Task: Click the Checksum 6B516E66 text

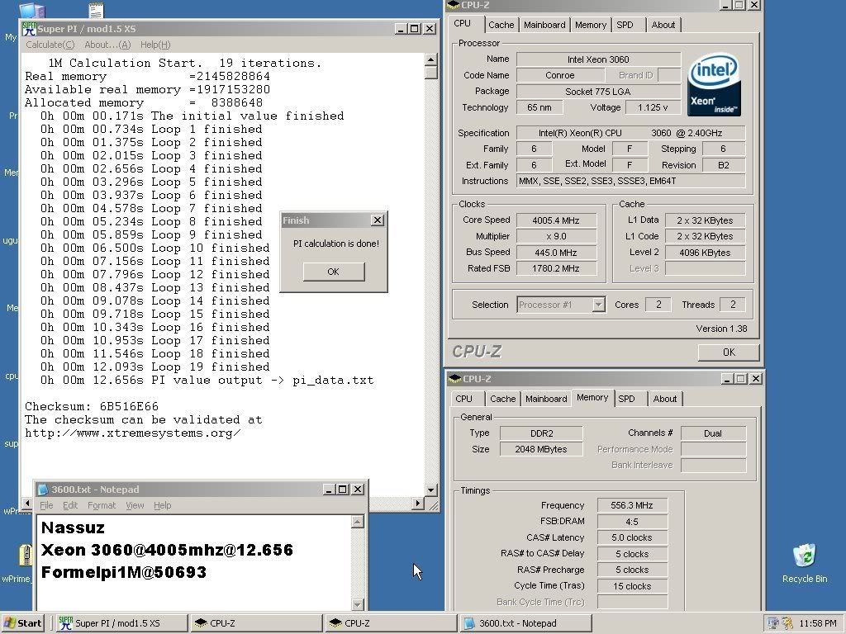Action: (x=92, y=406)
